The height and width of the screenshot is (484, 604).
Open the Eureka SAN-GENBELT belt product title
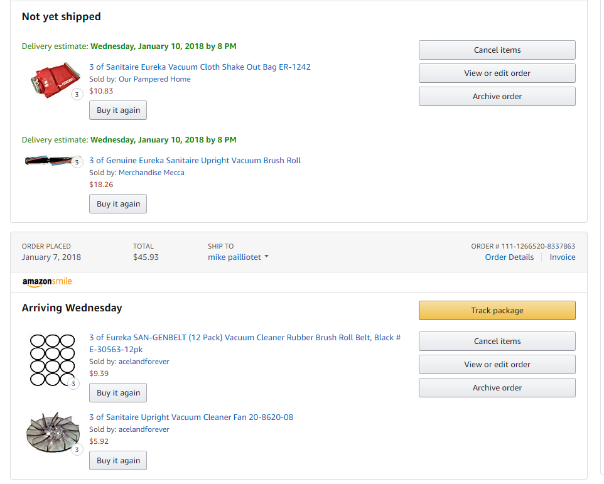245,338
